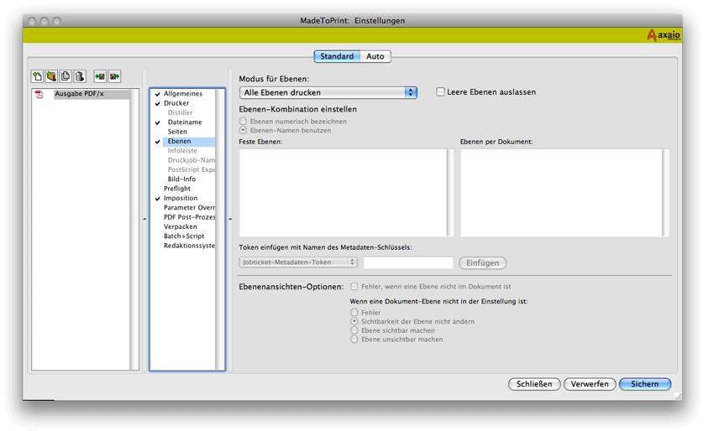Click the export settings arrow icon
The height and width of the screenshot is (431, 714).
[x=114, y=76]
